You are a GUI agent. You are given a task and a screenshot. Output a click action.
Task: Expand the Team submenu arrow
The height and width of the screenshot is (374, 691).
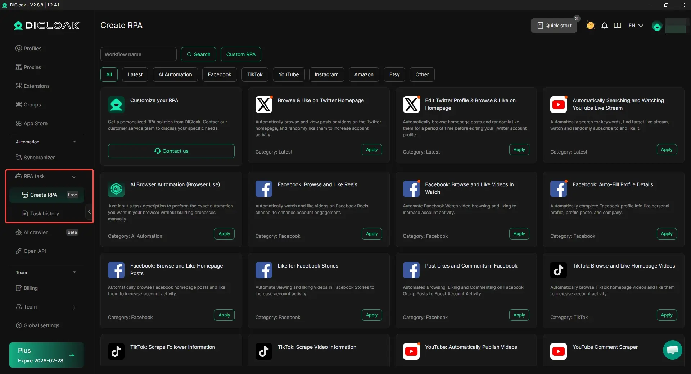click(x=74, y=307)
